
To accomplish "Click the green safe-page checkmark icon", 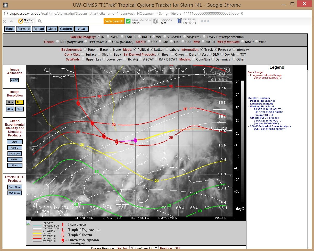I will tap(128, 21).
